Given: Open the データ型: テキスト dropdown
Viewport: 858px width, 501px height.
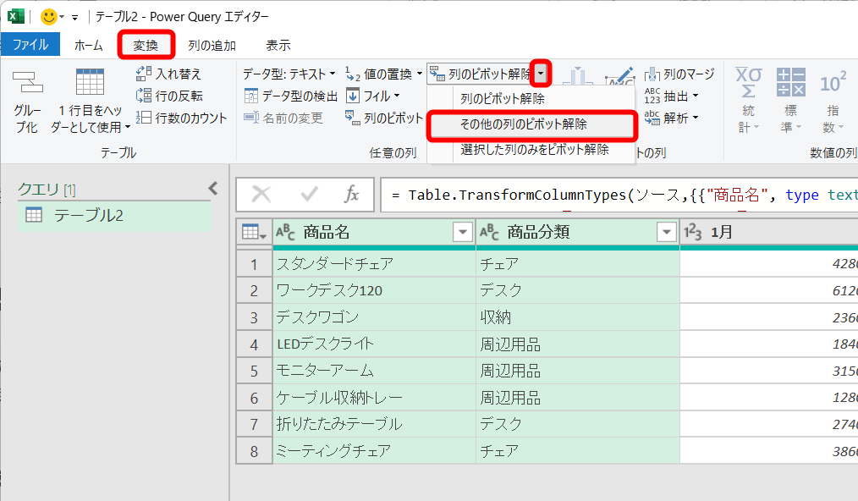Looking at the screenshot, I should click(289, 74).
